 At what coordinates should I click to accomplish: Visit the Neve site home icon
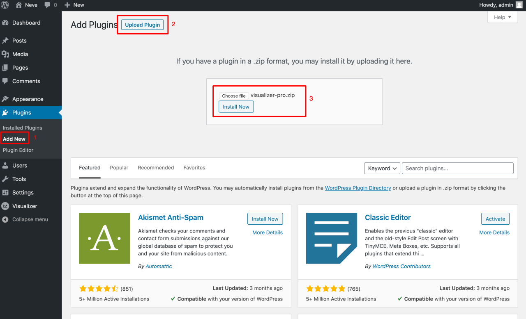pos(18,5)
